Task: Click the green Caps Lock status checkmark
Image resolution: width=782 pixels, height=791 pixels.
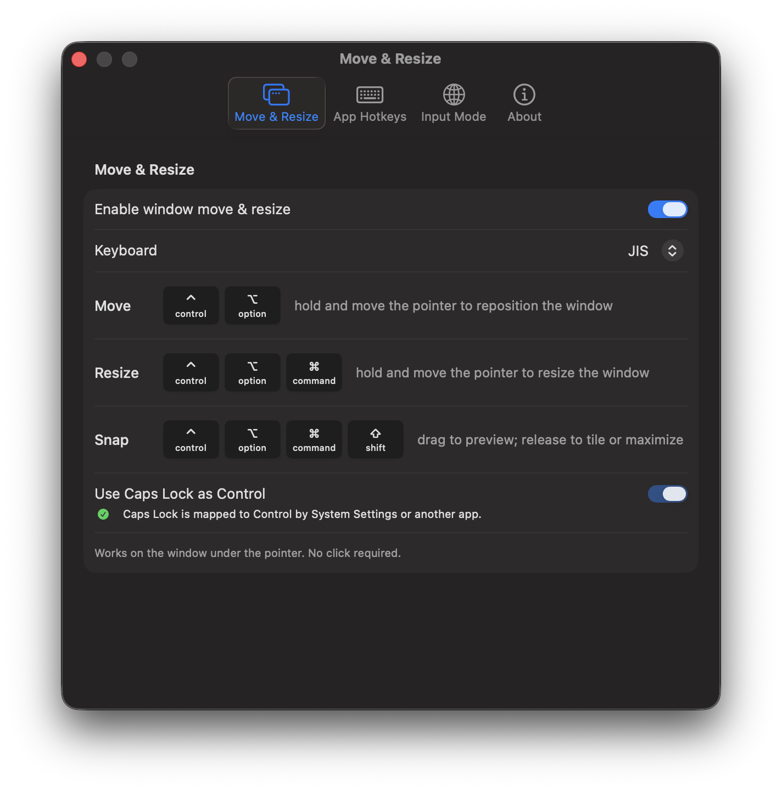Action: [103, 514]
